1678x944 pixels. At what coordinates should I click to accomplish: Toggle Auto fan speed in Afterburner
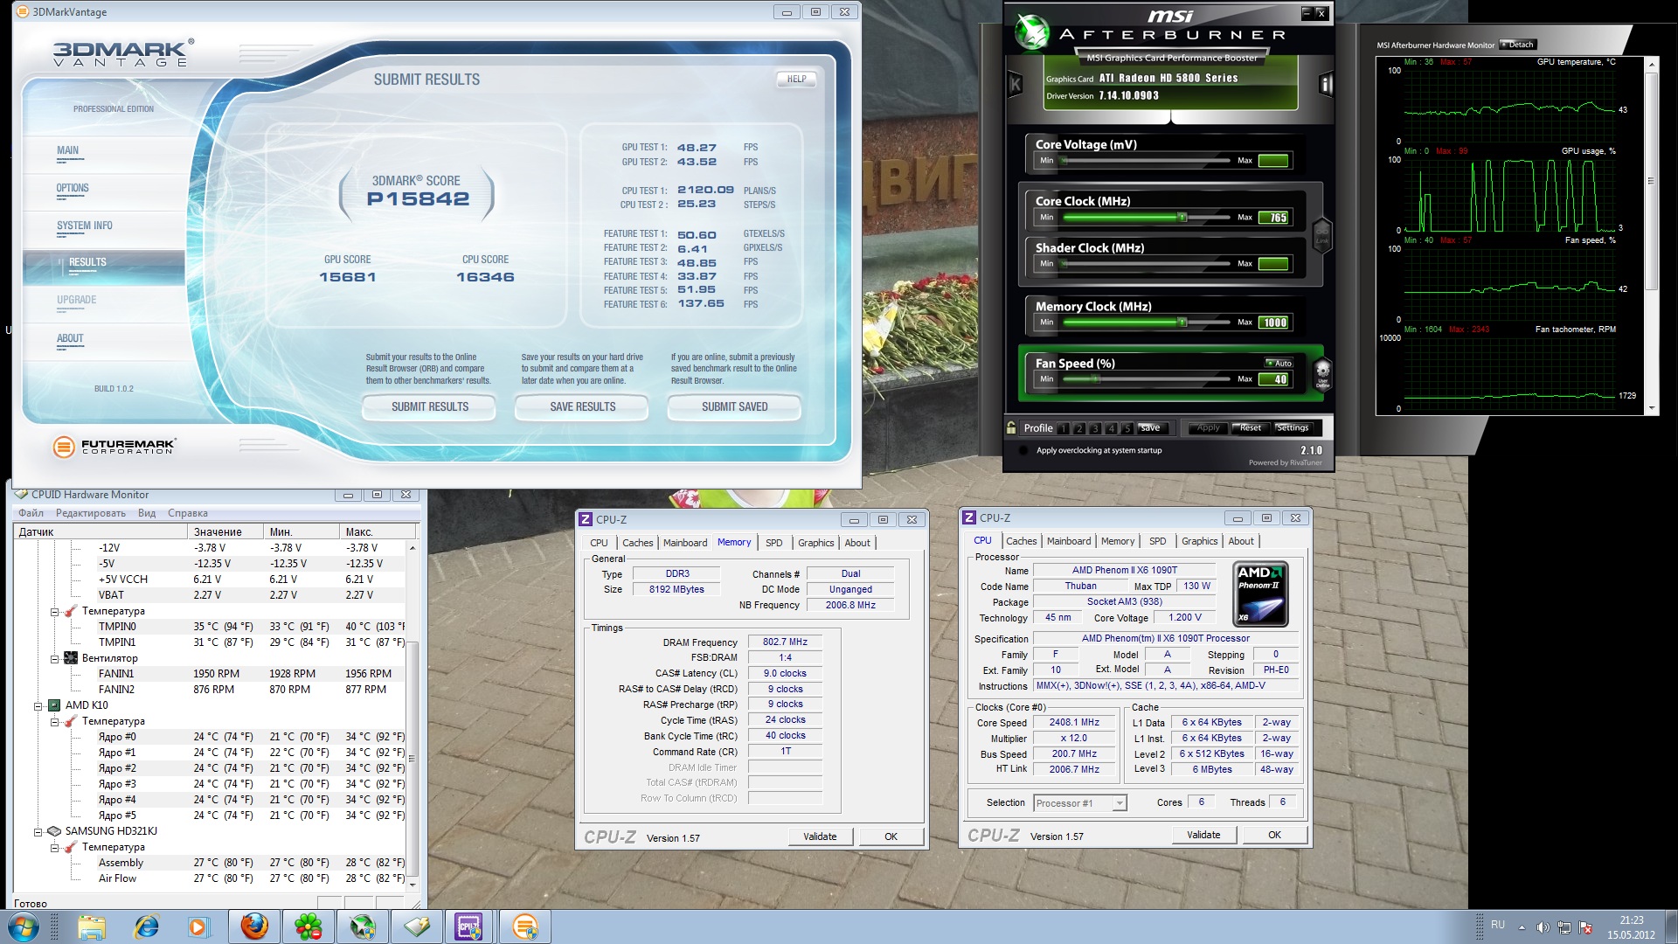click(x=1279, y=363)
